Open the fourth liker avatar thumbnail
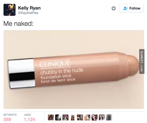Screen dimensions: 147x123 coord(73,117)
